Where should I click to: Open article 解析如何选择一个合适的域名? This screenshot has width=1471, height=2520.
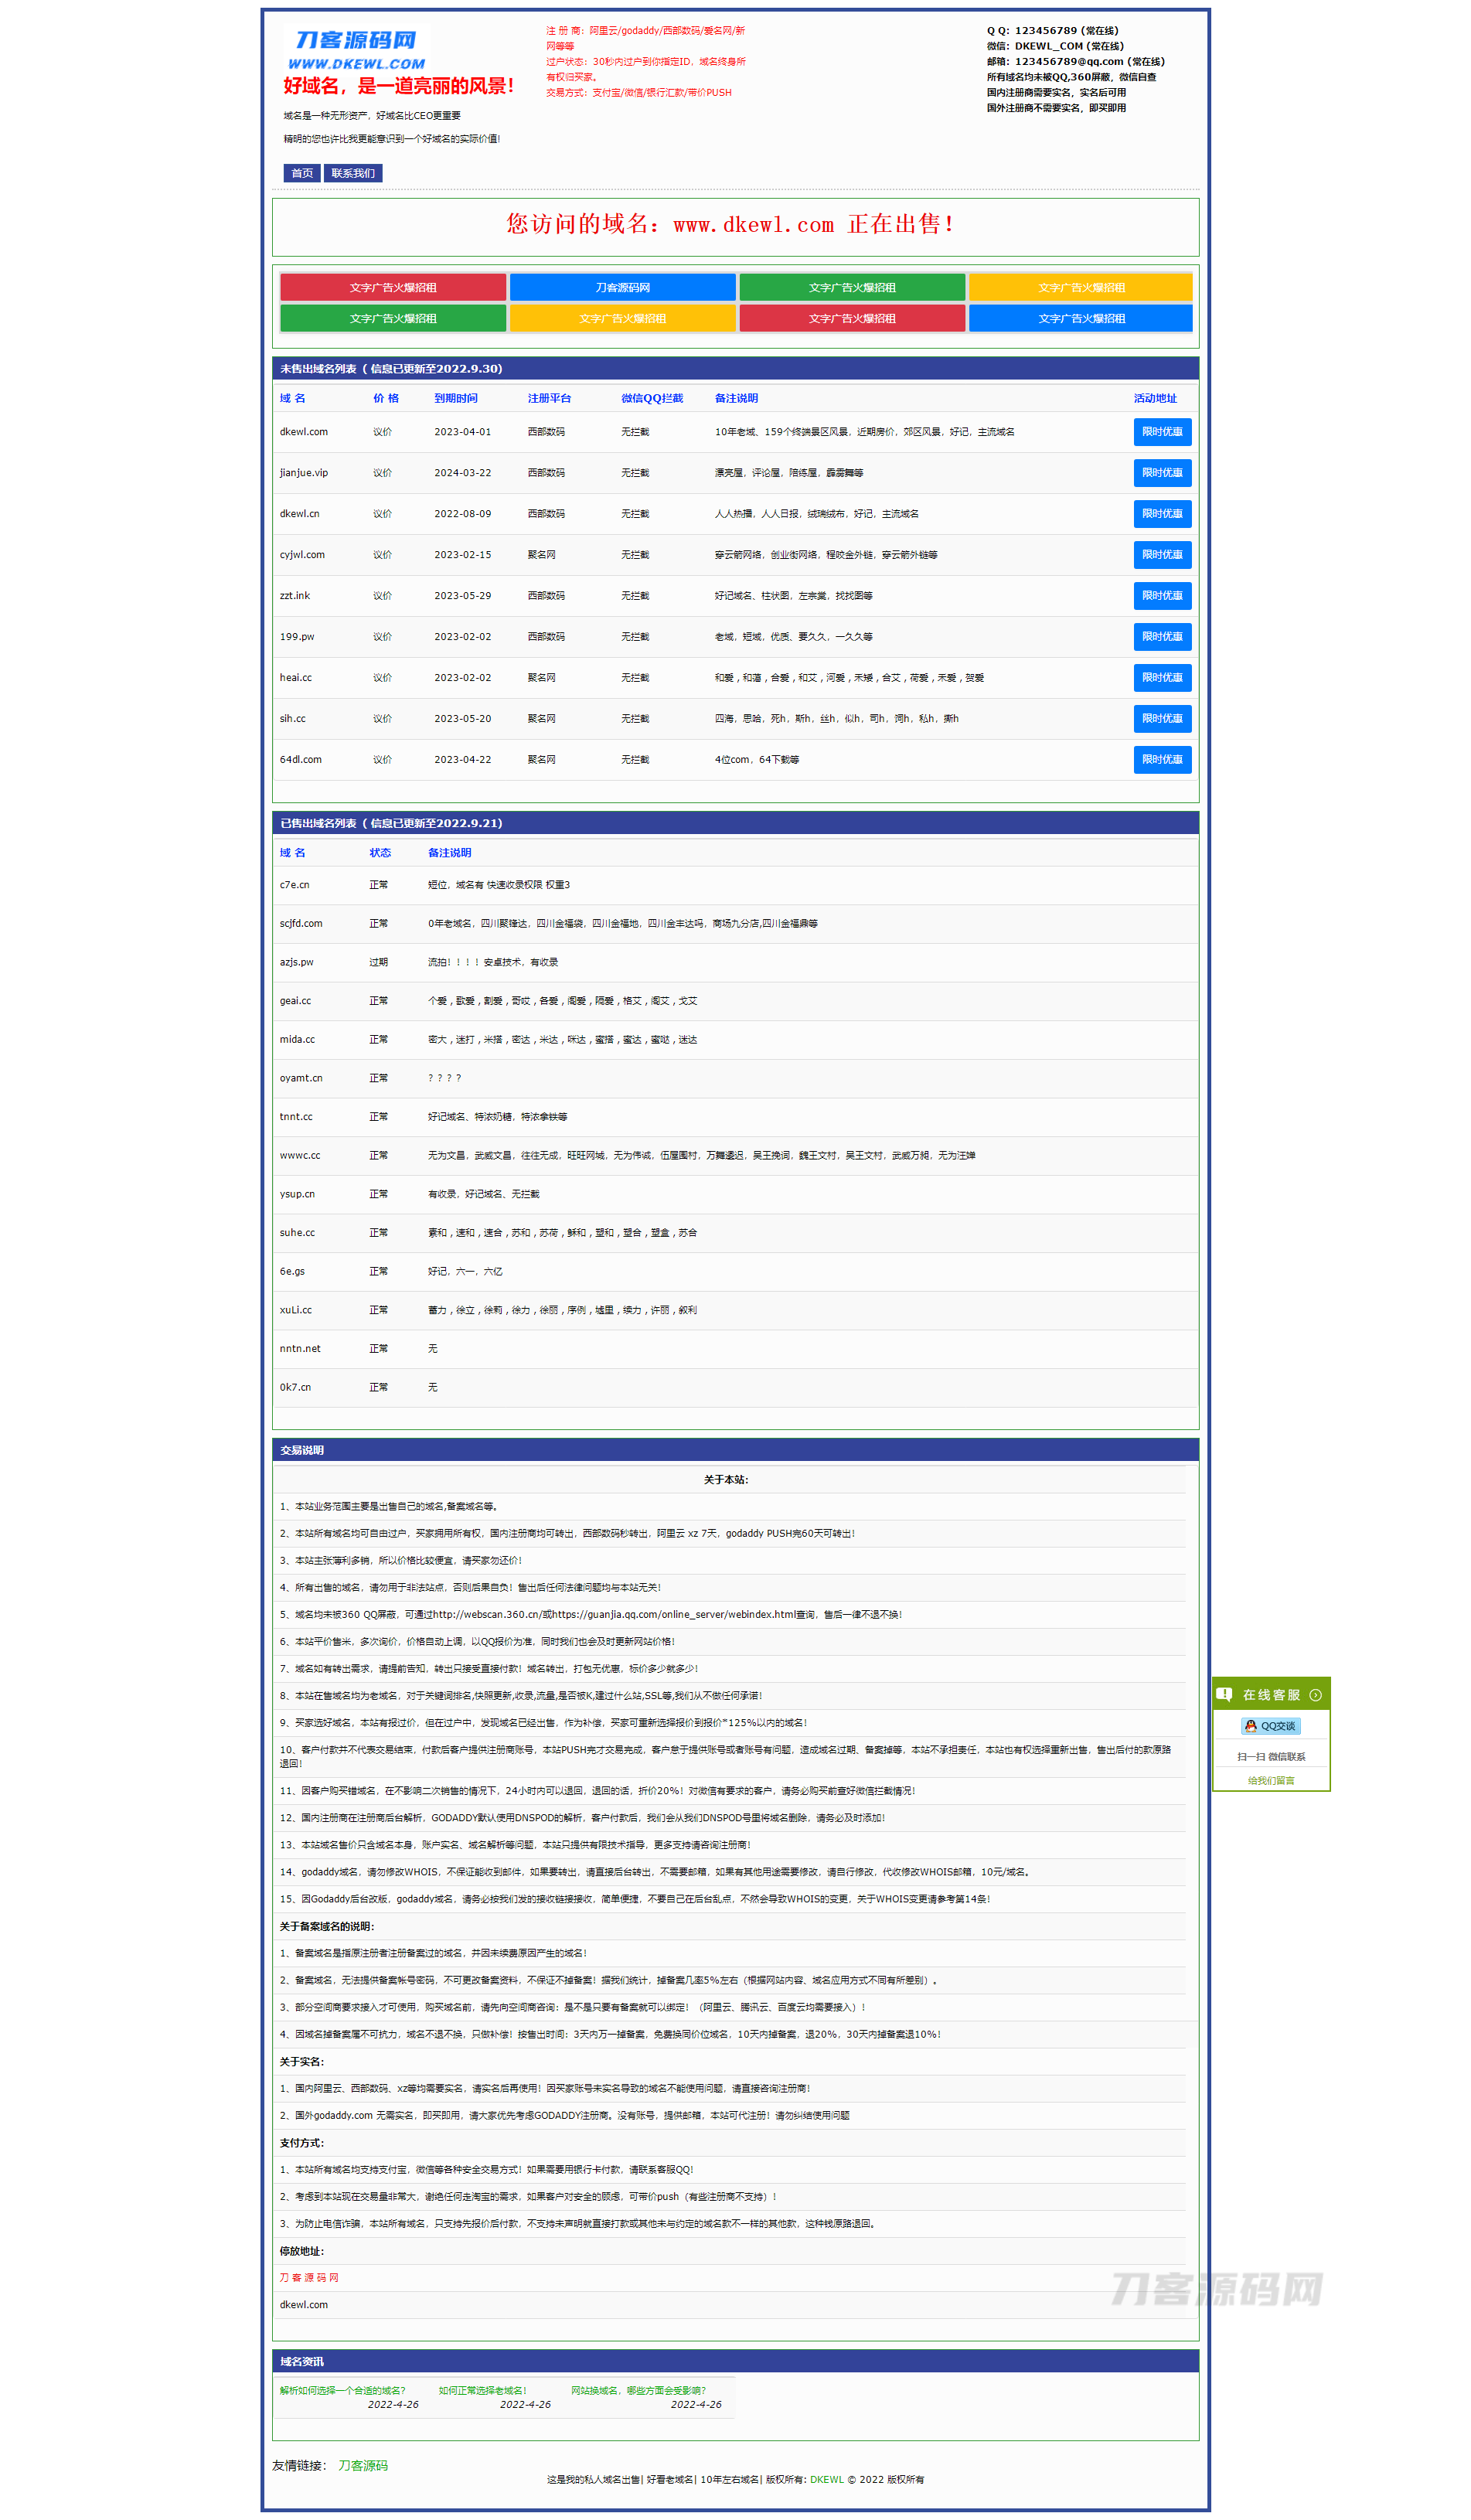[x=342, y=2390]
